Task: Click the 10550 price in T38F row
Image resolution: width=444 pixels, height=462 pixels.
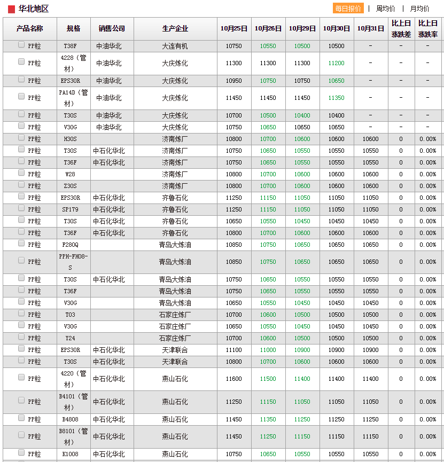Action: 268,46
